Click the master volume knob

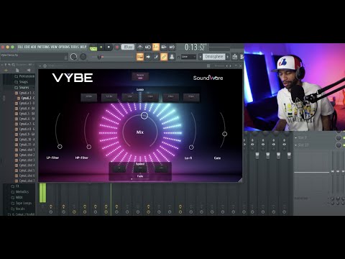[x=73, y=57]
